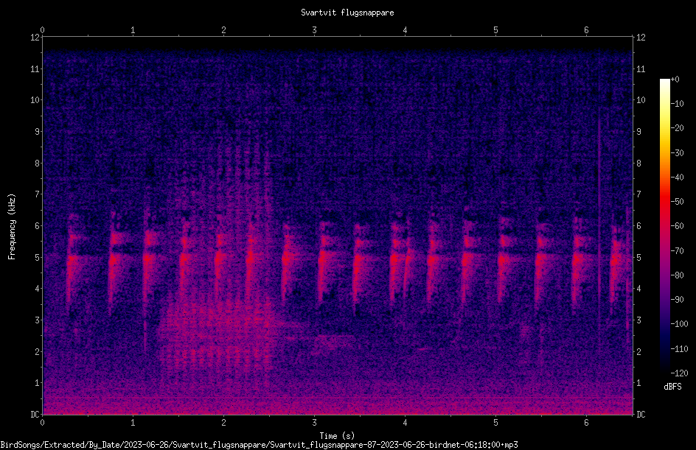Click the "3" tick on the bottom time axis
The height and width of the screenshot is (450, 696).
click(x=314, y=423)
